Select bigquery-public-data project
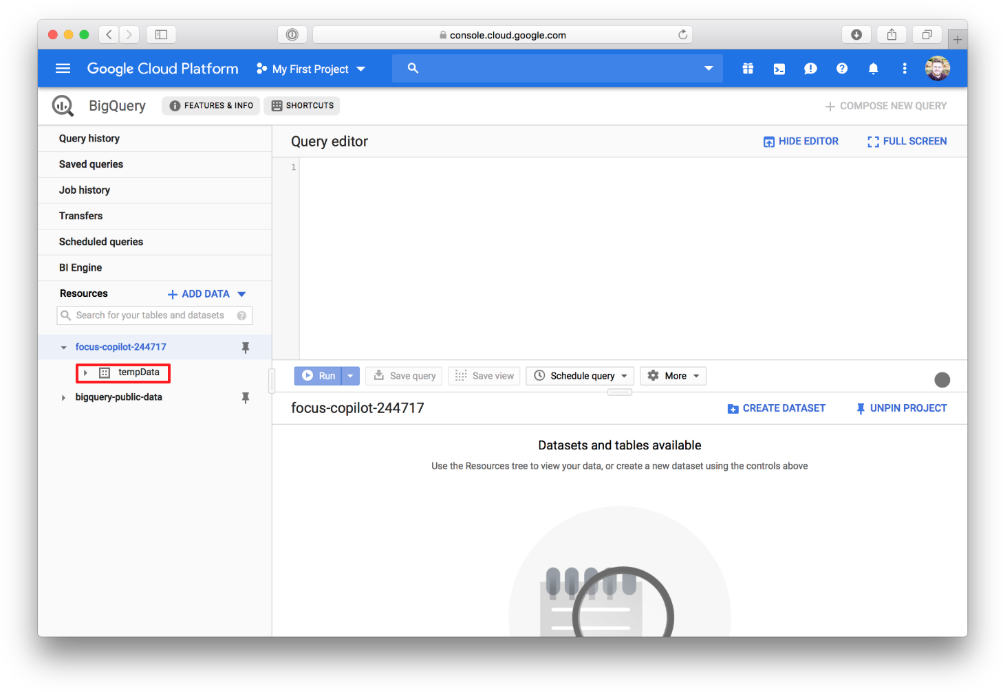 [x=119, y=397]
